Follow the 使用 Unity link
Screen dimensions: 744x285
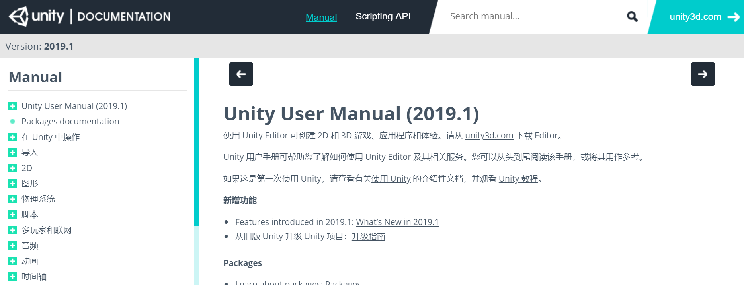391,179
